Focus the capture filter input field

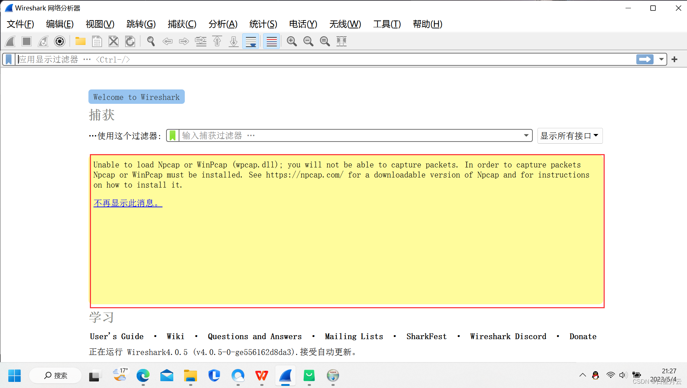click(351, 135)
